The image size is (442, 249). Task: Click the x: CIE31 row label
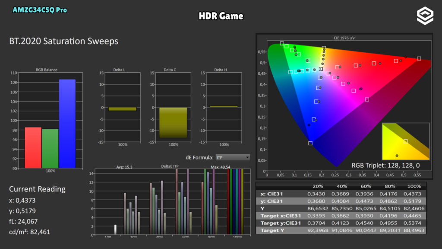tap(272, 194)
